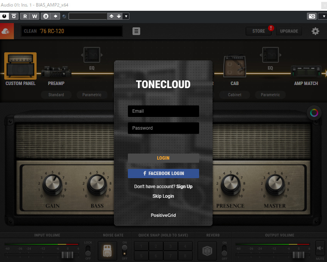Click the FACEBOOK LOGIN button
This screenshot has height=262, width=327.
click(x=163, y=174)
